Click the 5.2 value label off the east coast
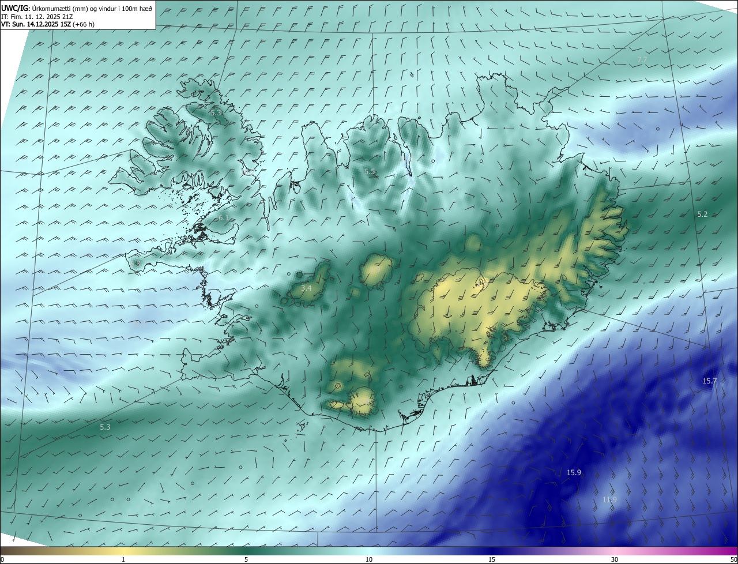738x564 pixels. click(702, 214)
